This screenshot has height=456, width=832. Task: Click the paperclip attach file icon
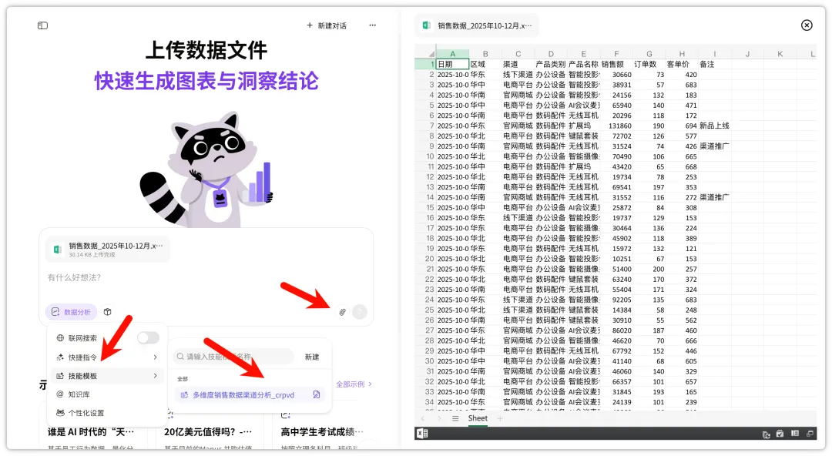(x=342, y=312)
